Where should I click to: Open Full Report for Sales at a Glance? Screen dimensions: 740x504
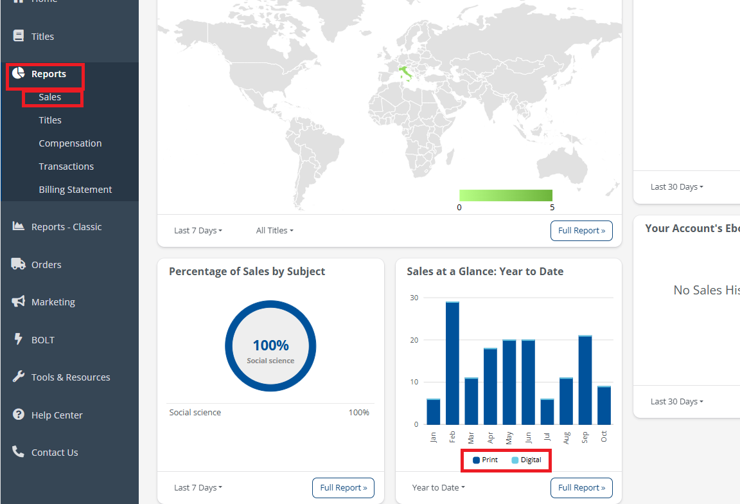[581, 488]
